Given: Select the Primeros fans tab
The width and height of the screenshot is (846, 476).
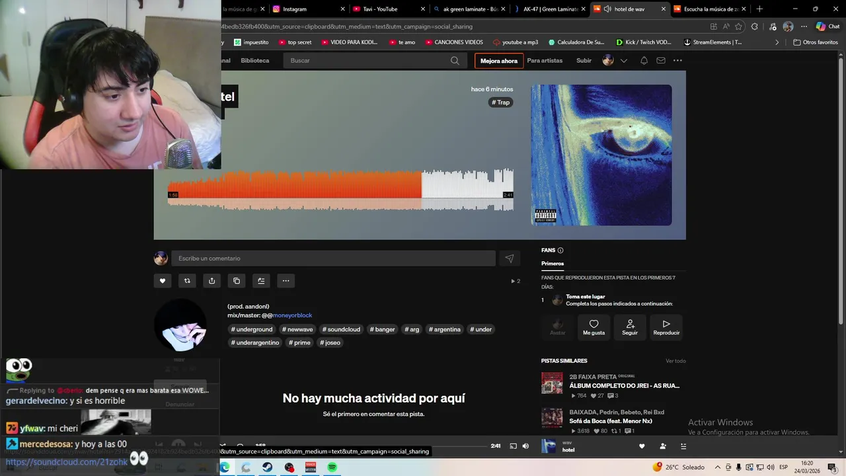Looking at the screenshot, I should coord(553,264).
